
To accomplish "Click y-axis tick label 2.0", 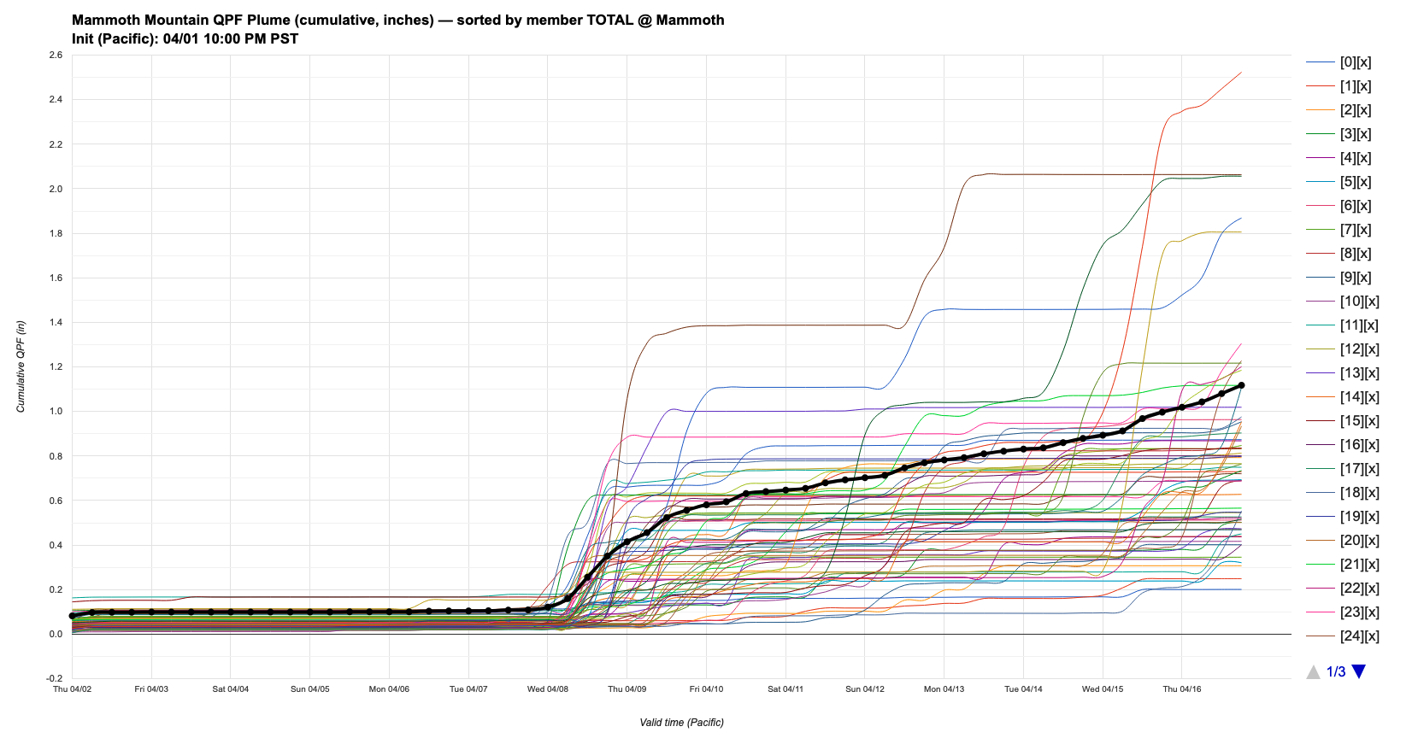I will tap(56, 189).
